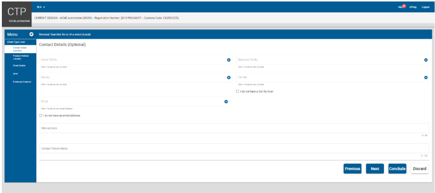Tick 'I do not have a Cell Number'
Image resolution: width=435 pixels, height=193 pixels.
coord(237,92)
